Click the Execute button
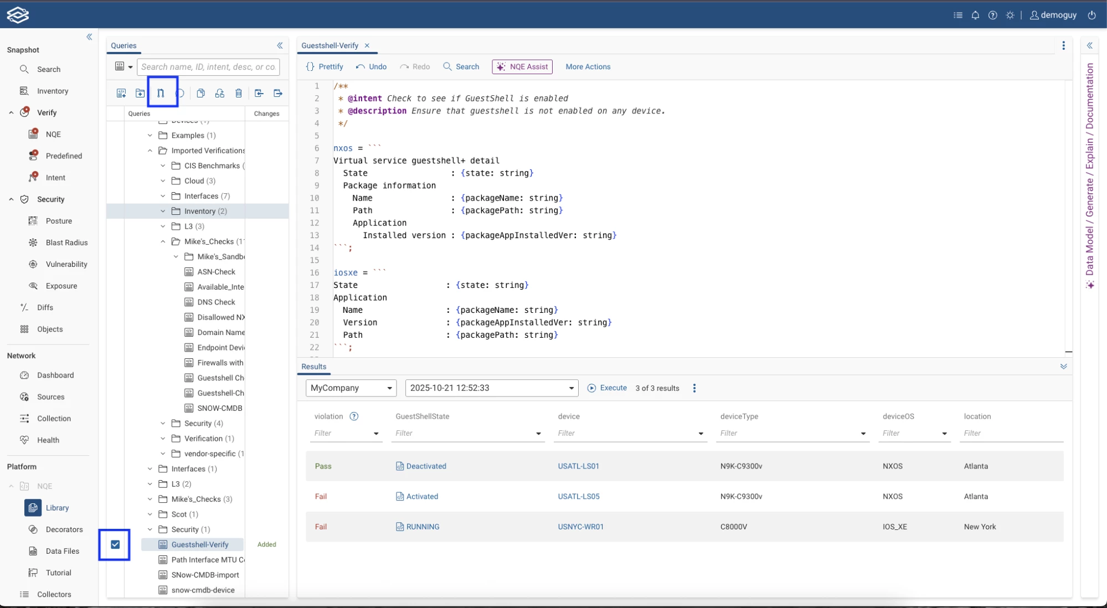Screen dimensions: 1107x608 coord(607,388)
